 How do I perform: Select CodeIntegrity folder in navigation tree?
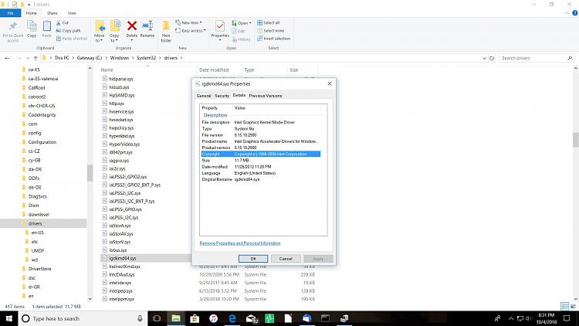tap(42, 115)
